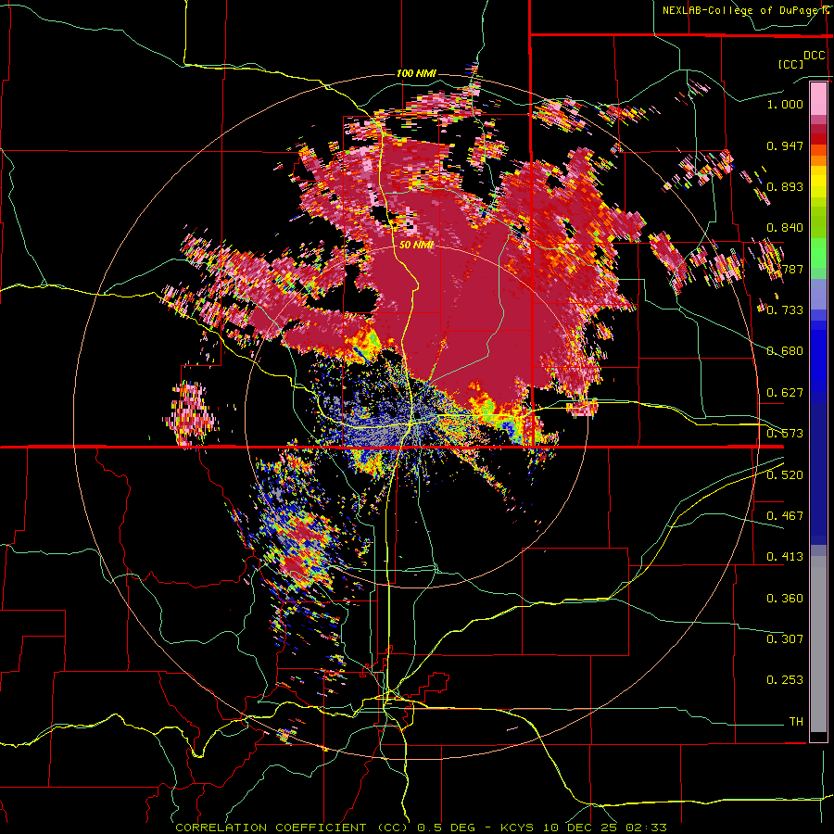Click the 0.893 scale value
834x834 pixels.
pyautogui.click(x=785, y=186)
